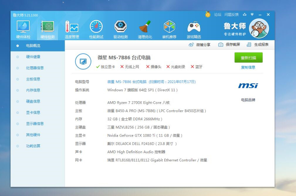Select the 硬件检测 hardware detection icon
This screenshot has height=196, width=296.
[48, 30]
